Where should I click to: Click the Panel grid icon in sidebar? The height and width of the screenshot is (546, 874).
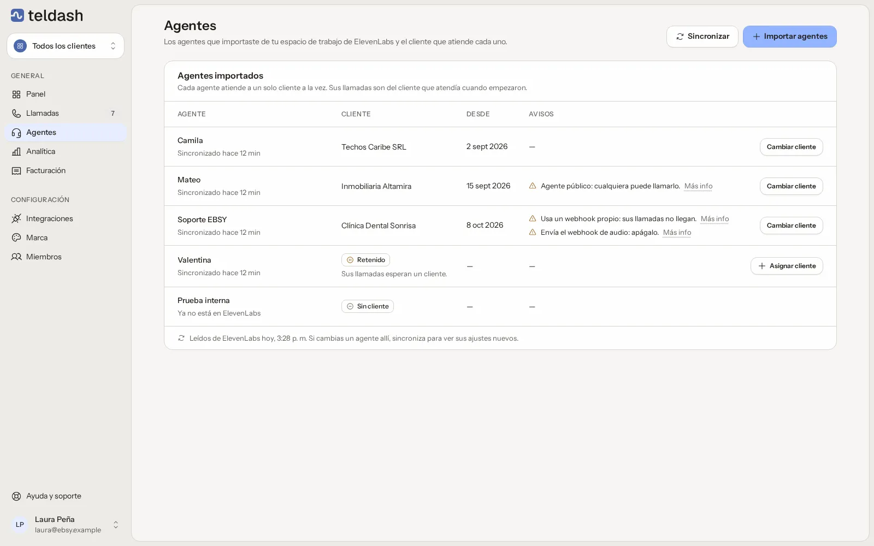pyautogui.click(x=16, y=94)
